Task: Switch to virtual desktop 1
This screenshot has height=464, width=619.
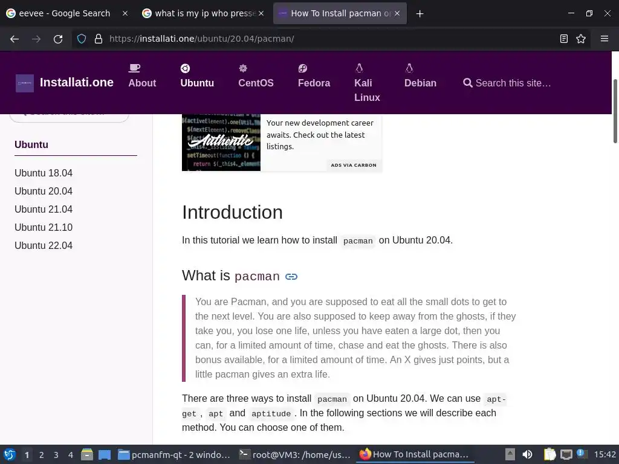Action: tap(27, 455)
